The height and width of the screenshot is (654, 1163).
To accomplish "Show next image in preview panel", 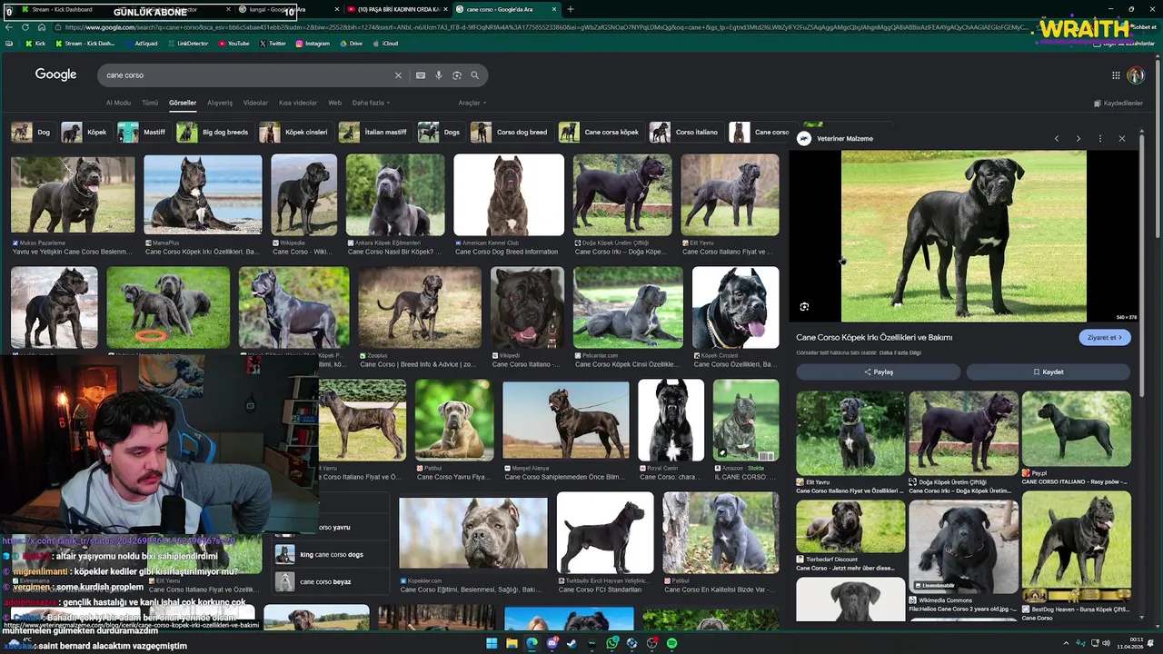I will point(1078,139).
